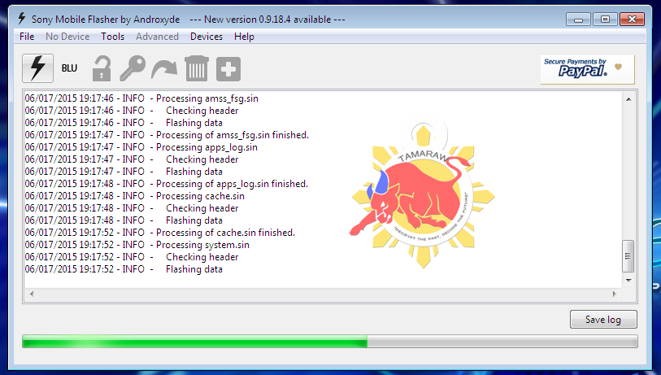Click the green flashing progress bar
Screen dimensions: 661x375
[x=329, y=342]
